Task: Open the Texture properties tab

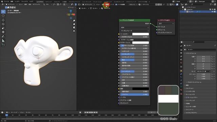Action: point(181,94)
